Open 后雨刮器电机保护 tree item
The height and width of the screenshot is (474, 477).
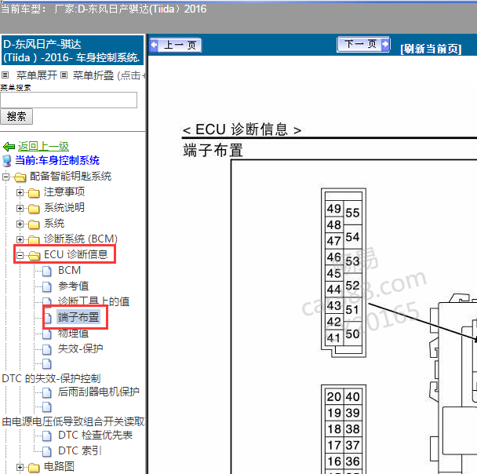(x=99, y=392)
